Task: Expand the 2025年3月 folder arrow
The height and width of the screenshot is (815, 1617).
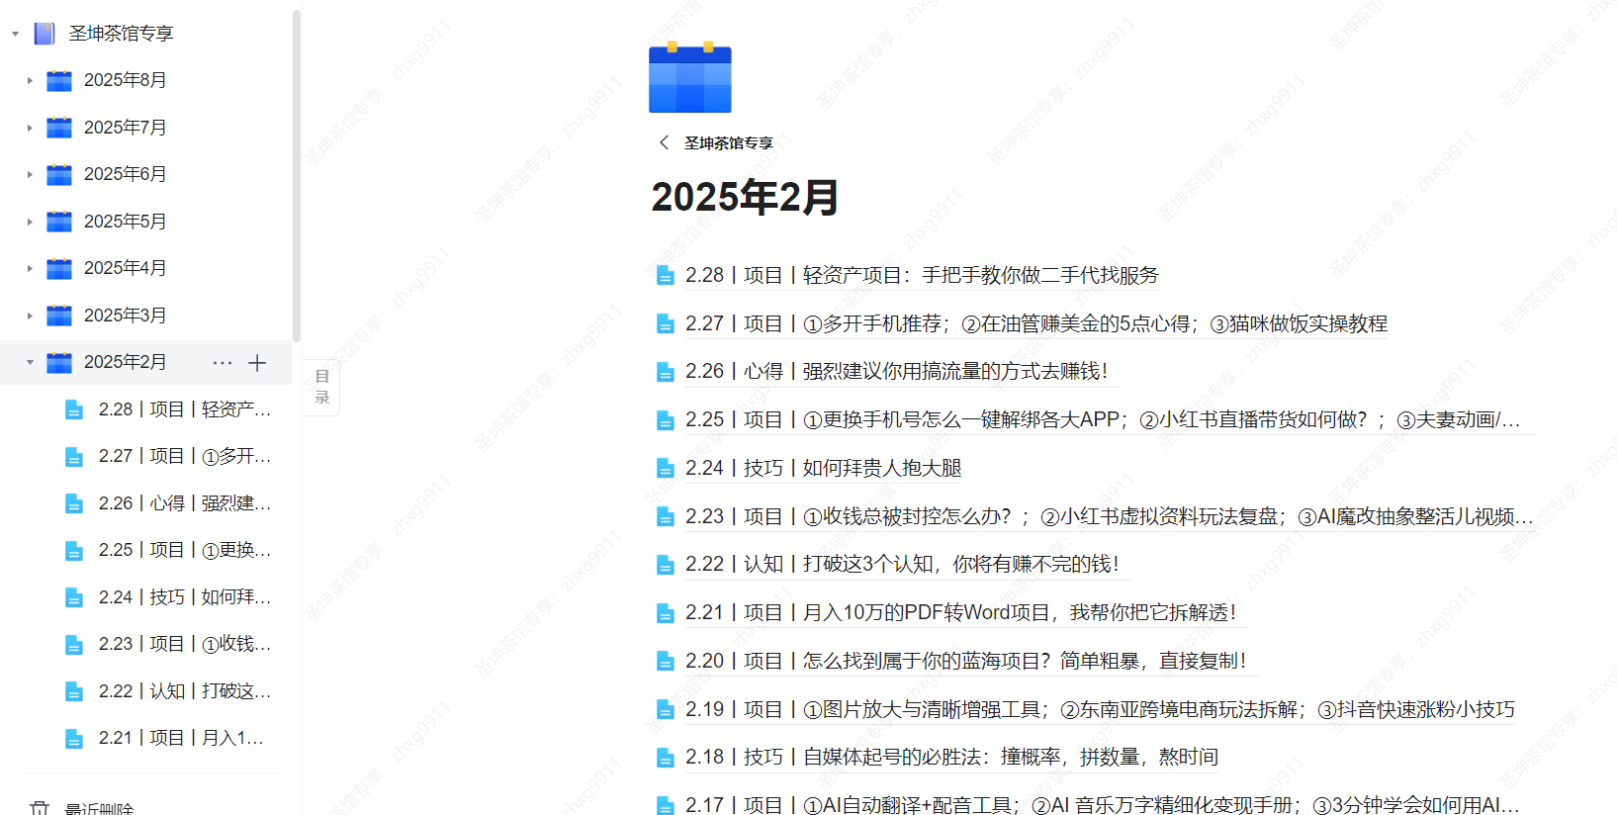Action: point(30,316)
